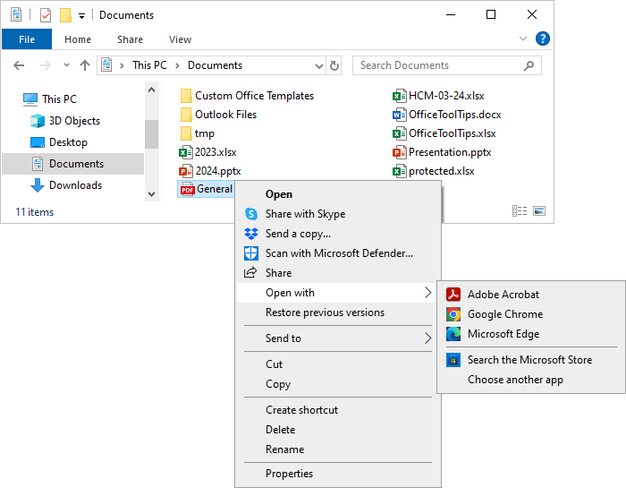The height and width of the screenshot is (488, 626).
Task: Expand the ribbon with the chevron
Action: (x=522, y=39)
